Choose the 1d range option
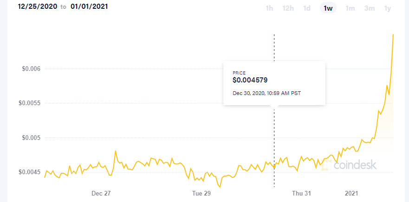The height and width of the screenshot is (202, 409). [x=307, y=8]
